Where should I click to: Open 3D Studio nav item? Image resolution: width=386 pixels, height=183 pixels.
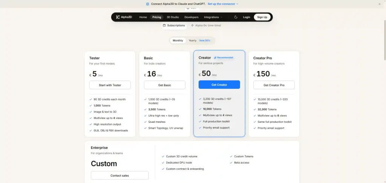173,17
